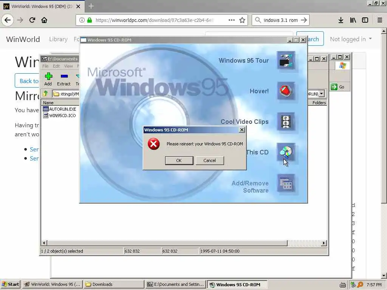Click the WinWorld site logo link

pyautogui.click(x=23, y=39)
